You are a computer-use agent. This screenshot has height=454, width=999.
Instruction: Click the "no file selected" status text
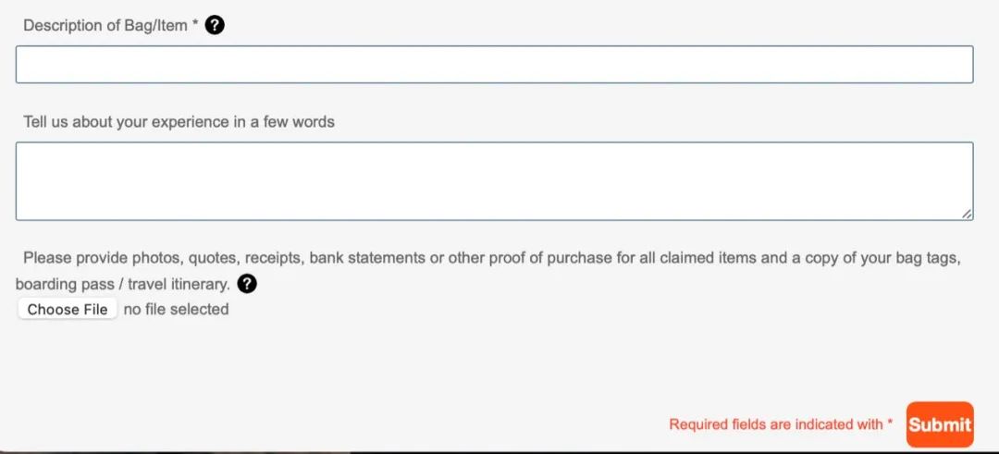[176, 310]
